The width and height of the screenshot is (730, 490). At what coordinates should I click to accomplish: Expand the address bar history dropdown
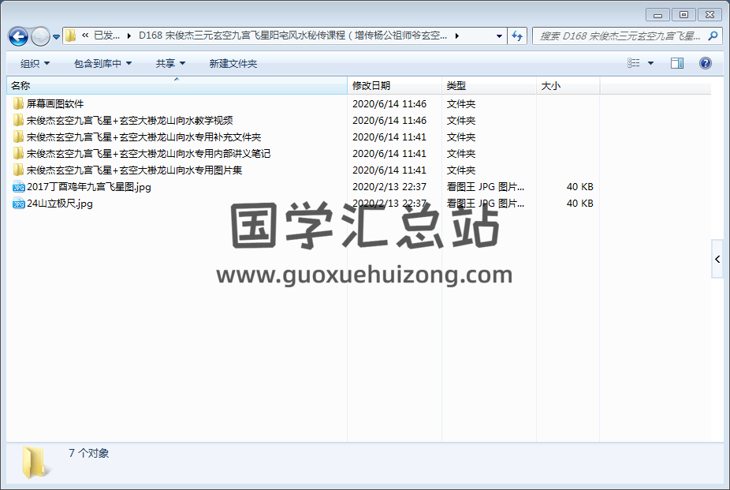tap(499, 36)
